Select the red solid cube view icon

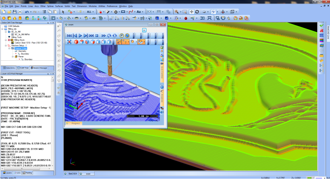point(76,42)
